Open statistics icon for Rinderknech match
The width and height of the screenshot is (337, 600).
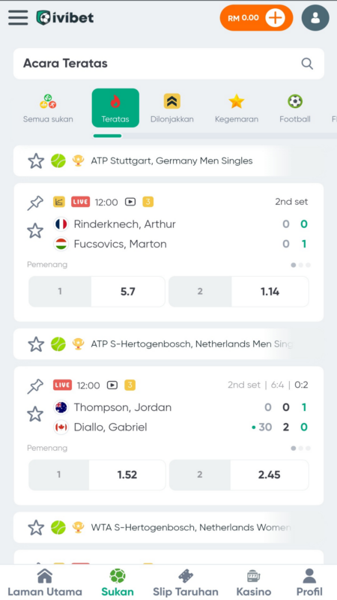click(59, 202)
